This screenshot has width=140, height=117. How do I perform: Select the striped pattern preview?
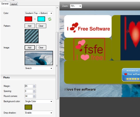click(32, 36)
